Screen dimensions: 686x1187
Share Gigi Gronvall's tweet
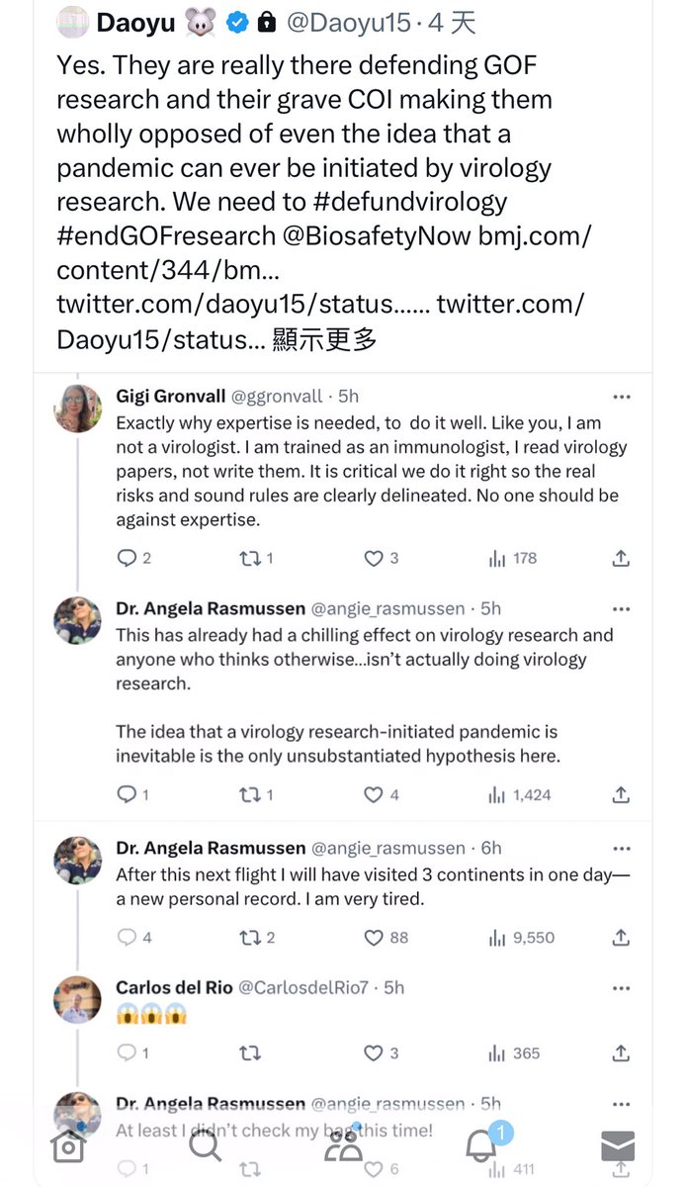(x=621, y=559)
